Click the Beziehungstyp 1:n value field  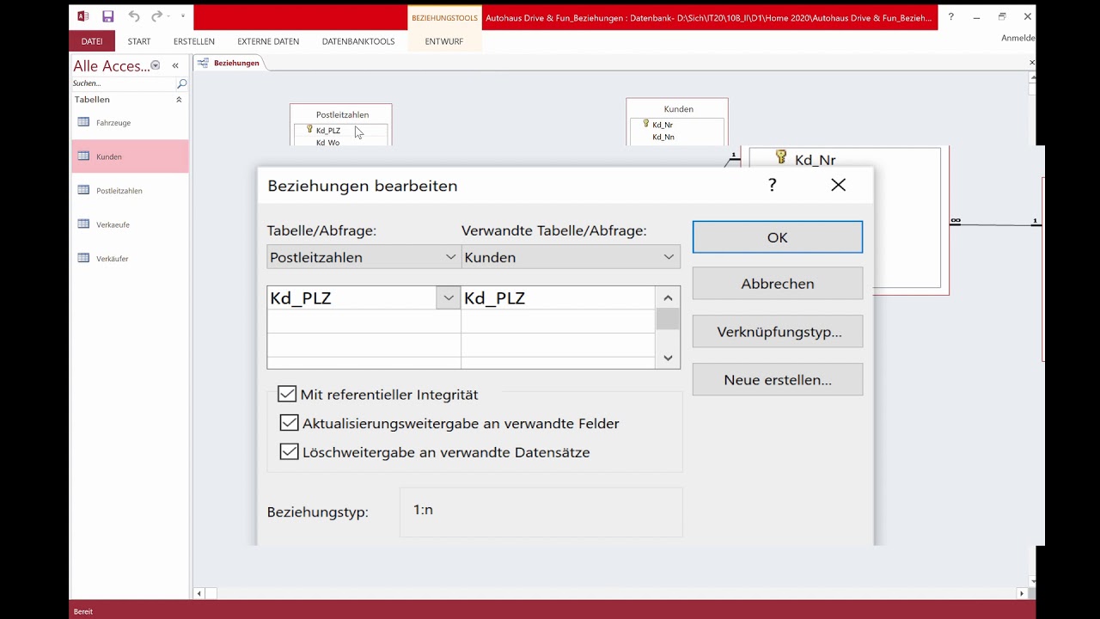pyautogui.click(x=541, y=512)
